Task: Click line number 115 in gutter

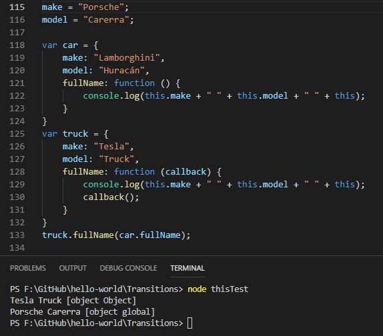Action: pos(17,7)
